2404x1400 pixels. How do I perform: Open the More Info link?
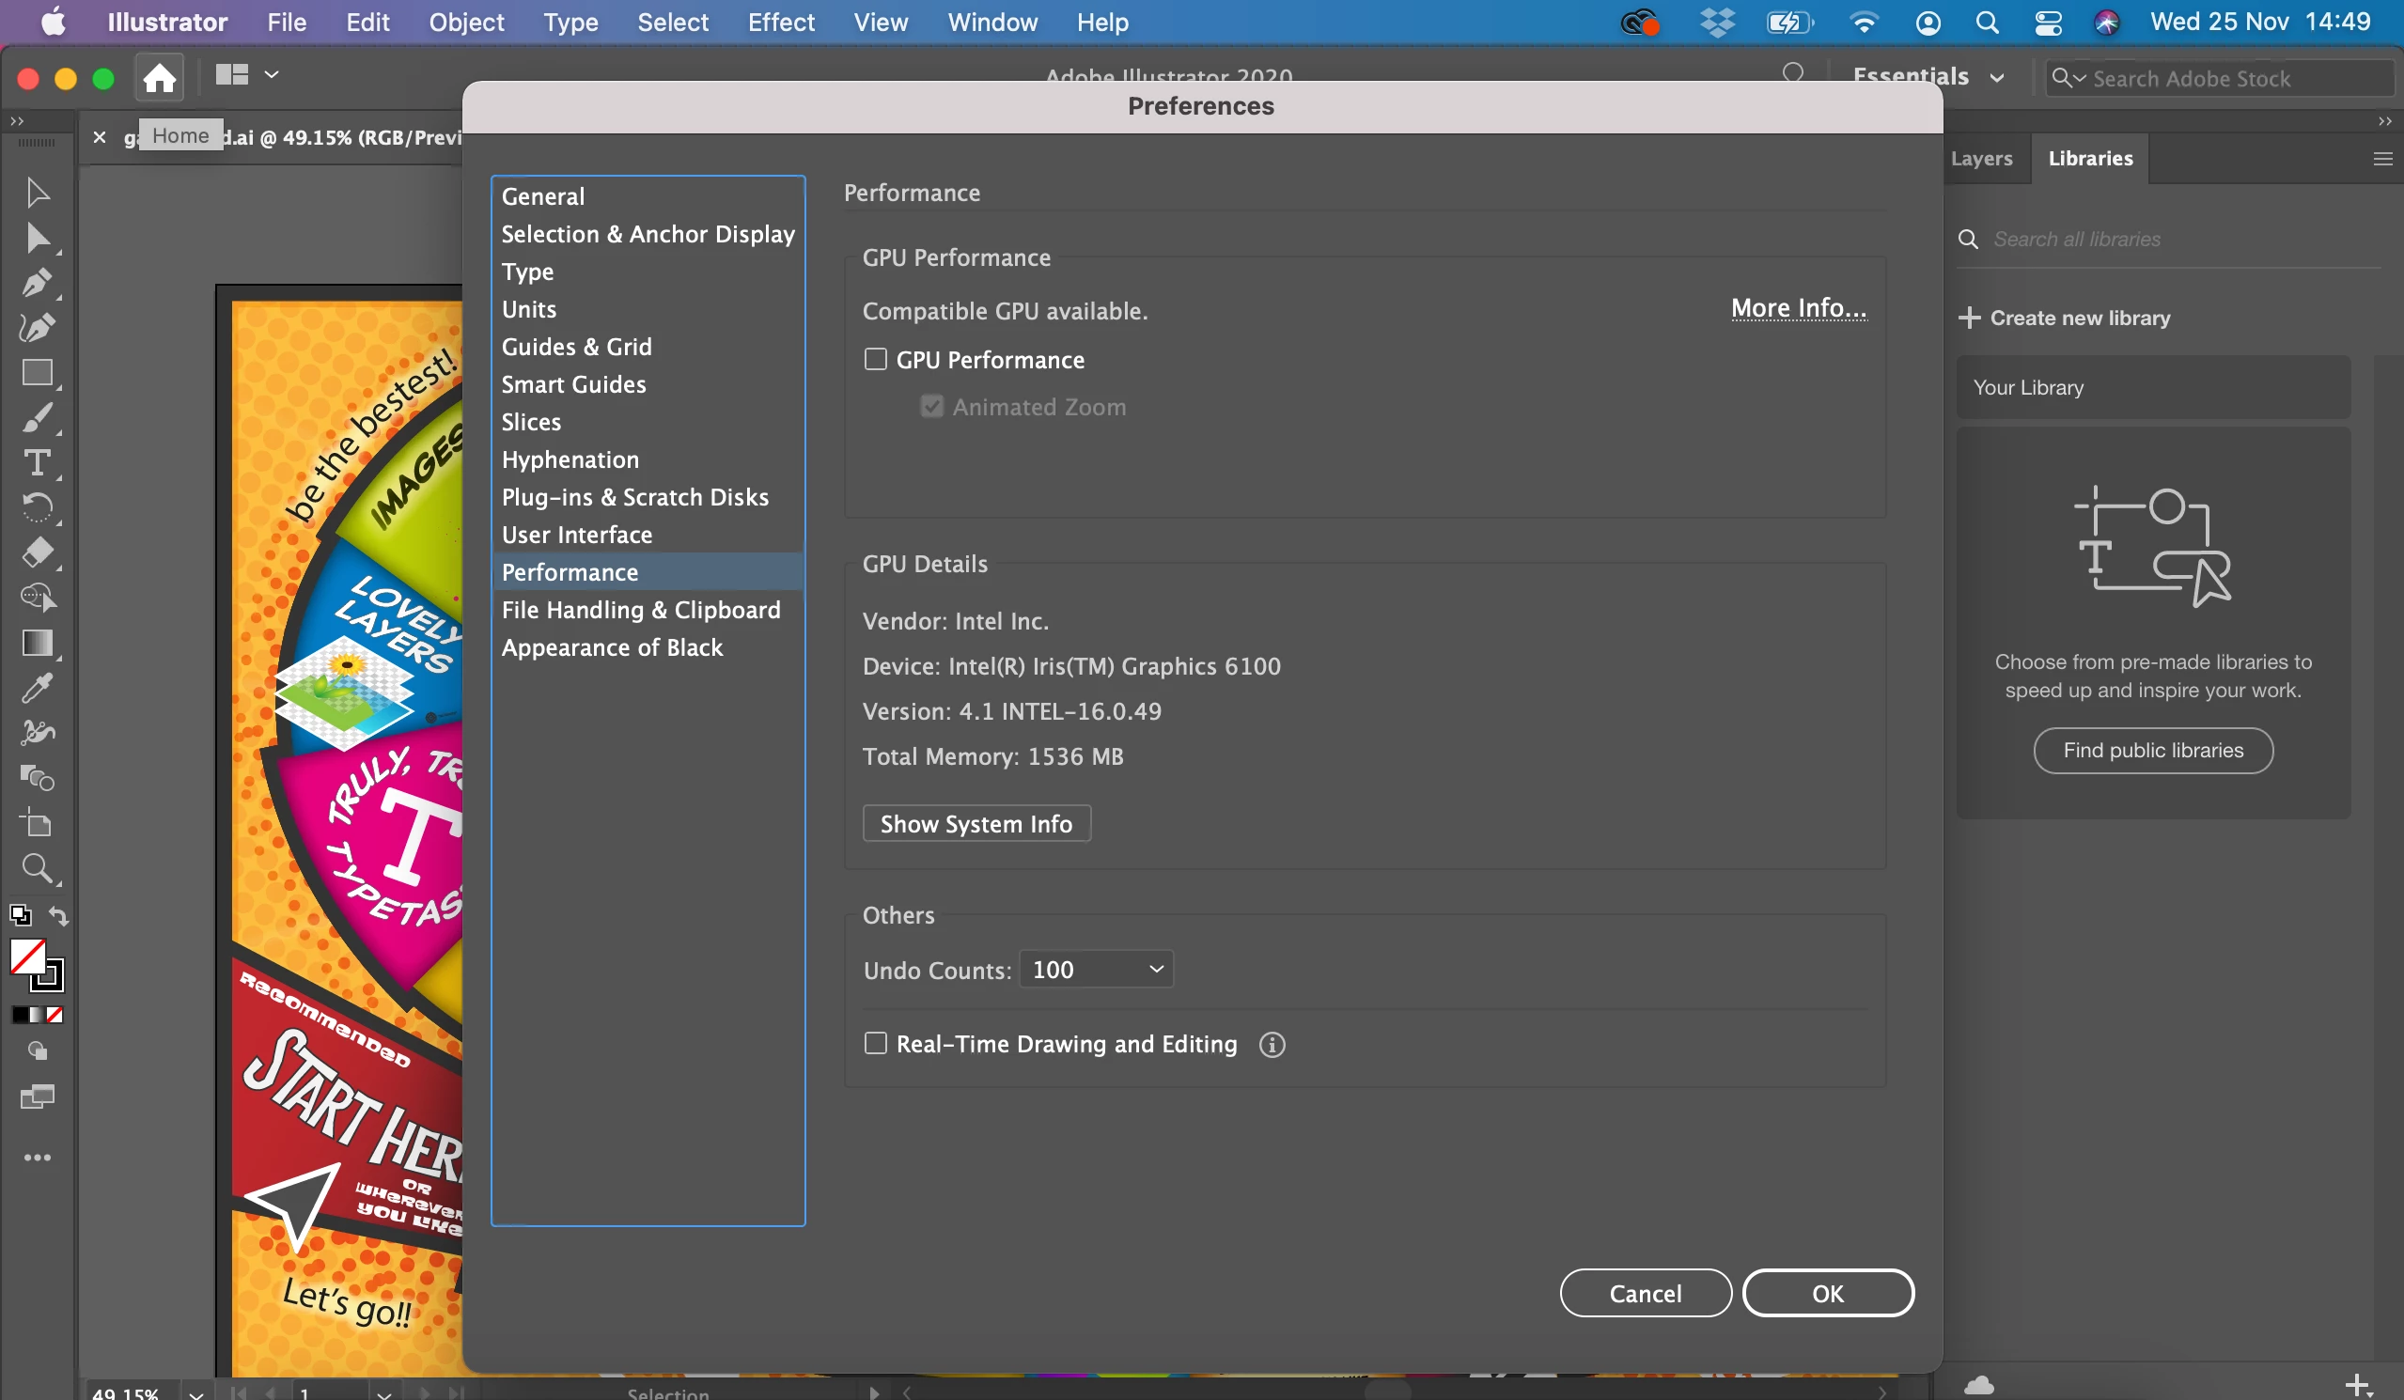pos(1798,308)
